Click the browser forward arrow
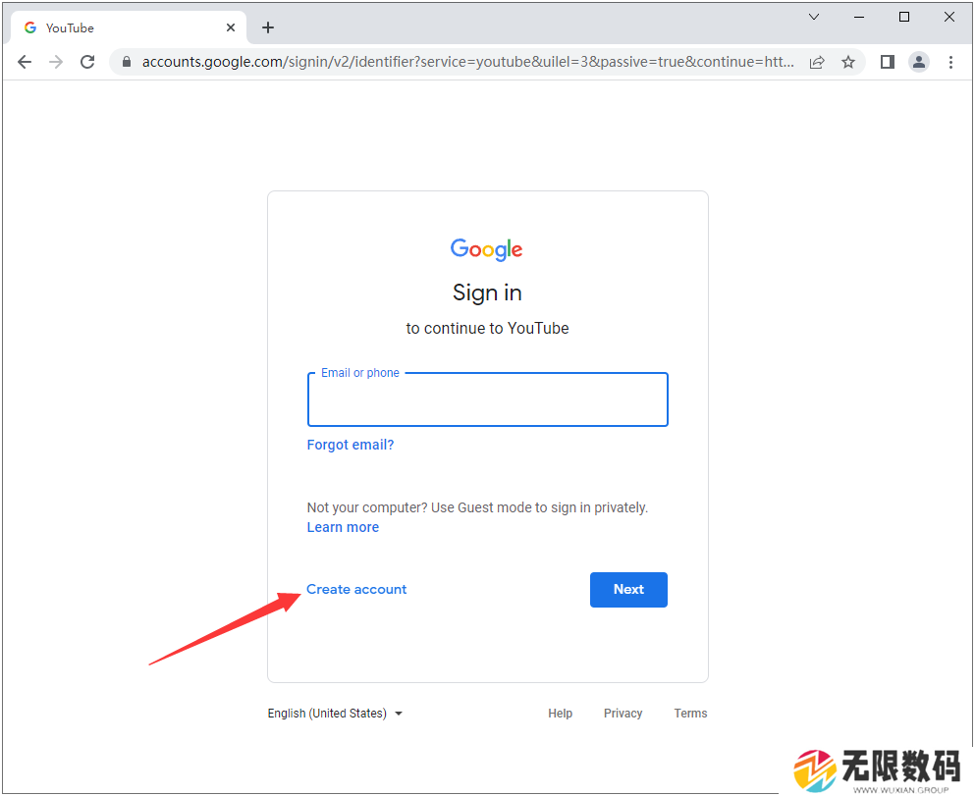Viewport: 975px width, 796px height. tap(56, 62)
